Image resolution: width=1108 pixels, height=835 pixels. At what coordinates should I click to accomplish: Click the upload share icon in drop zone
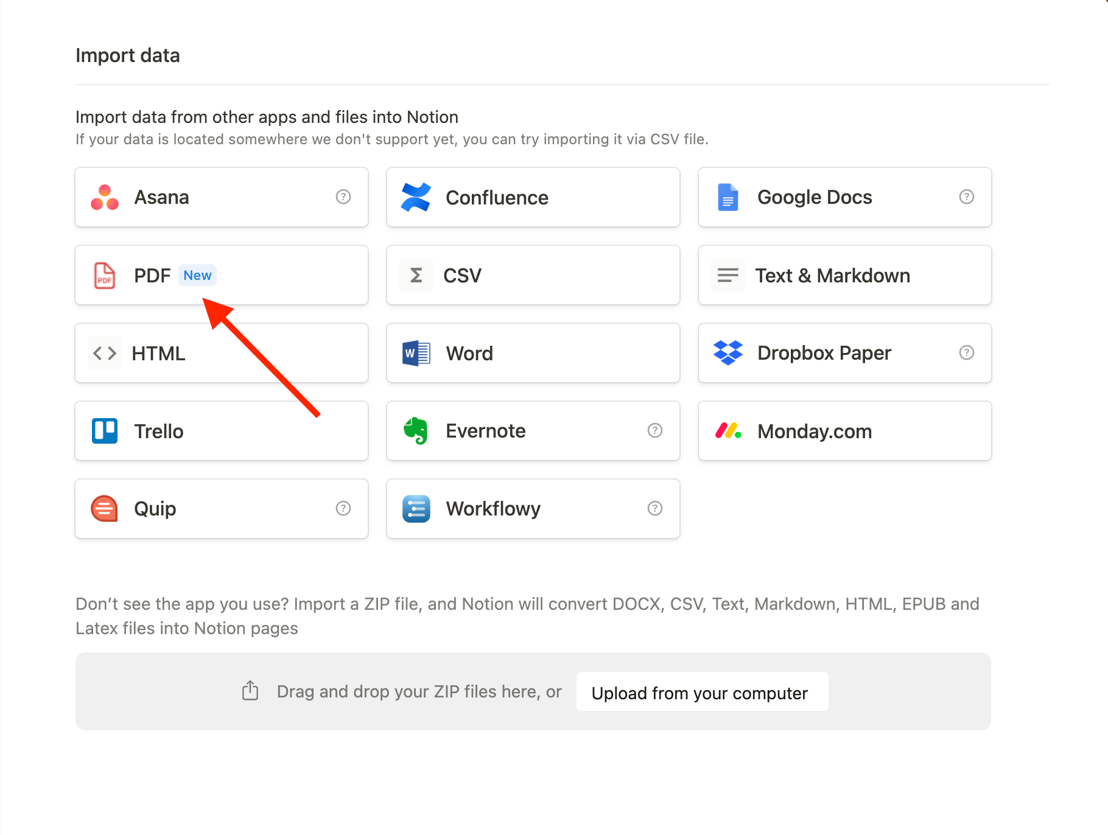[250, 690]
